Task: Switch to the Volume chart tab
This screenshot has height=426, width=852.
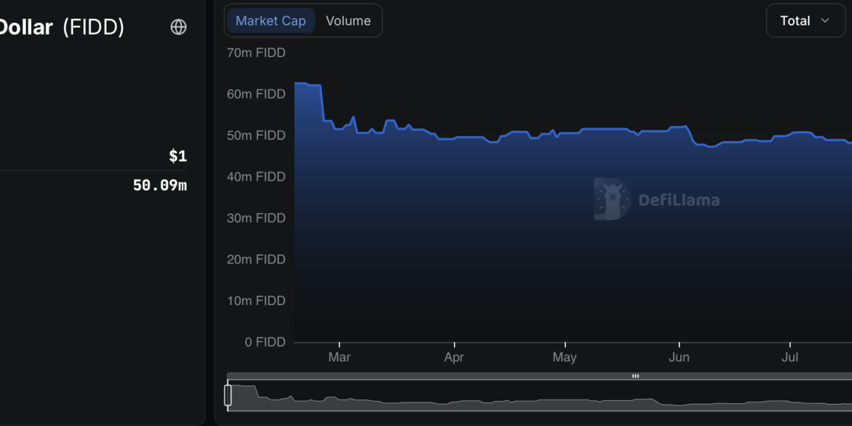Action: point(348,21)
